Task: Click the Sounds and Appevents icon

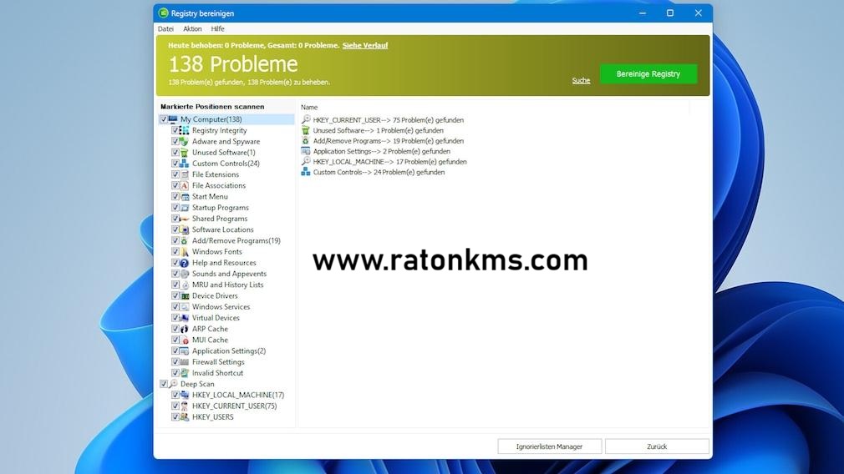Action: [184, 274]
